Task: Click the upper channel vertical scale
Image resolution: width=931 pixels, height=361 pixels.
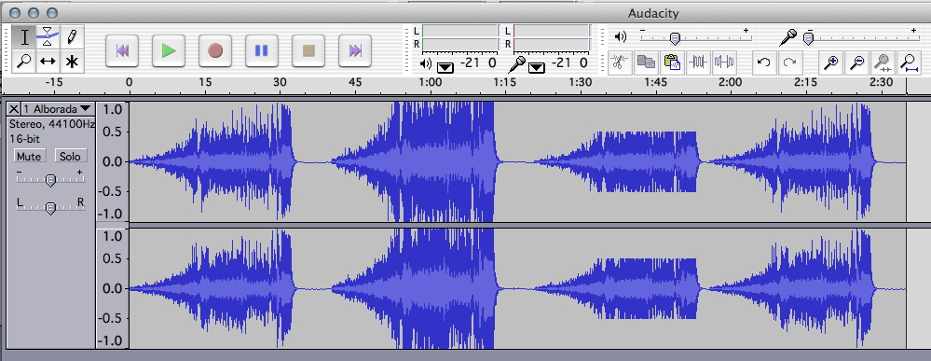Action: pyautogui.click(x=112, y=161)
